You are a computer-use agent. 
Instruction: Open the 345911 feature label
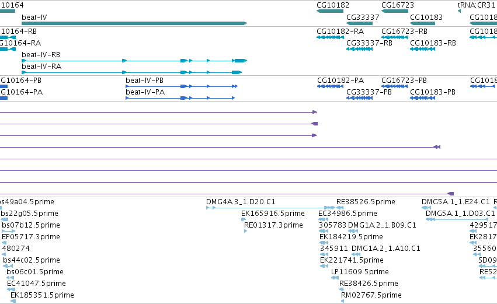tap(333, 249)
